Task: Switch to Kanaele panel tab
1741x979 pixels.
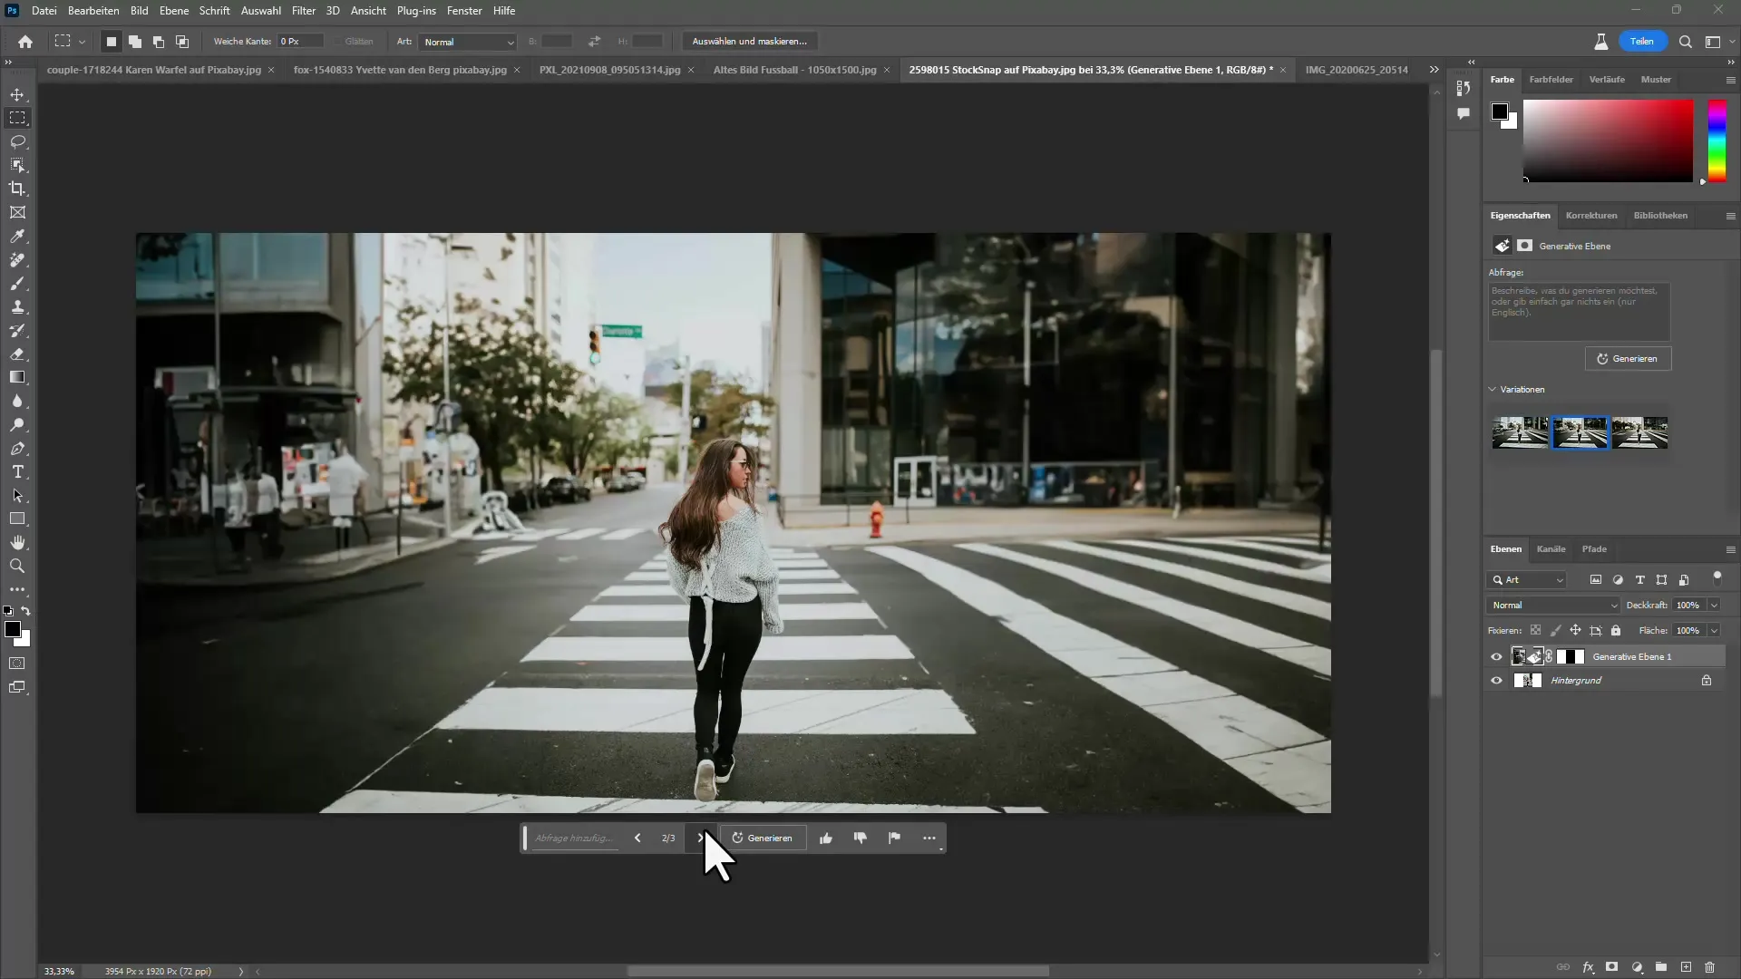Action: 1551,548
